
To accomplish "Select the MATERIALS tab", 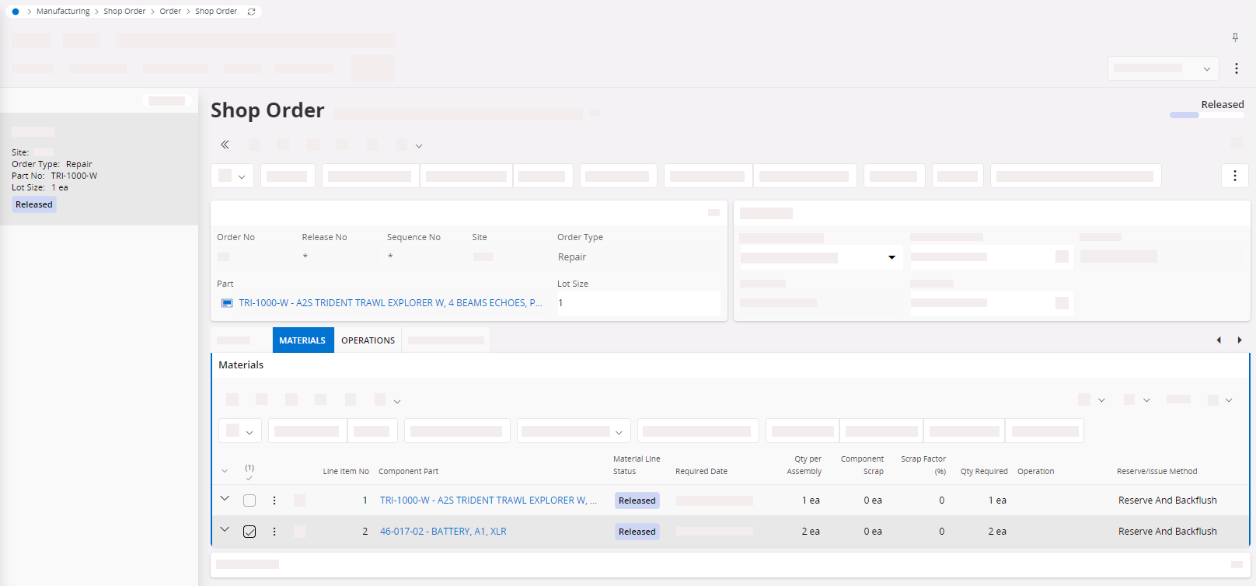I will pos(302,340).
